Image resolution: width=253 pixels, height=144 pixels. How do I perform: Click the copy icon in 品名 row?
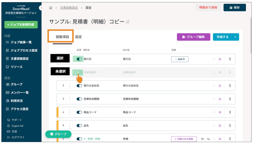pos(214,126)
